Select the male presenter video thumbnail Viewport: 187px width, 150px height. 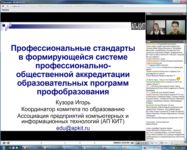[176, 27]
